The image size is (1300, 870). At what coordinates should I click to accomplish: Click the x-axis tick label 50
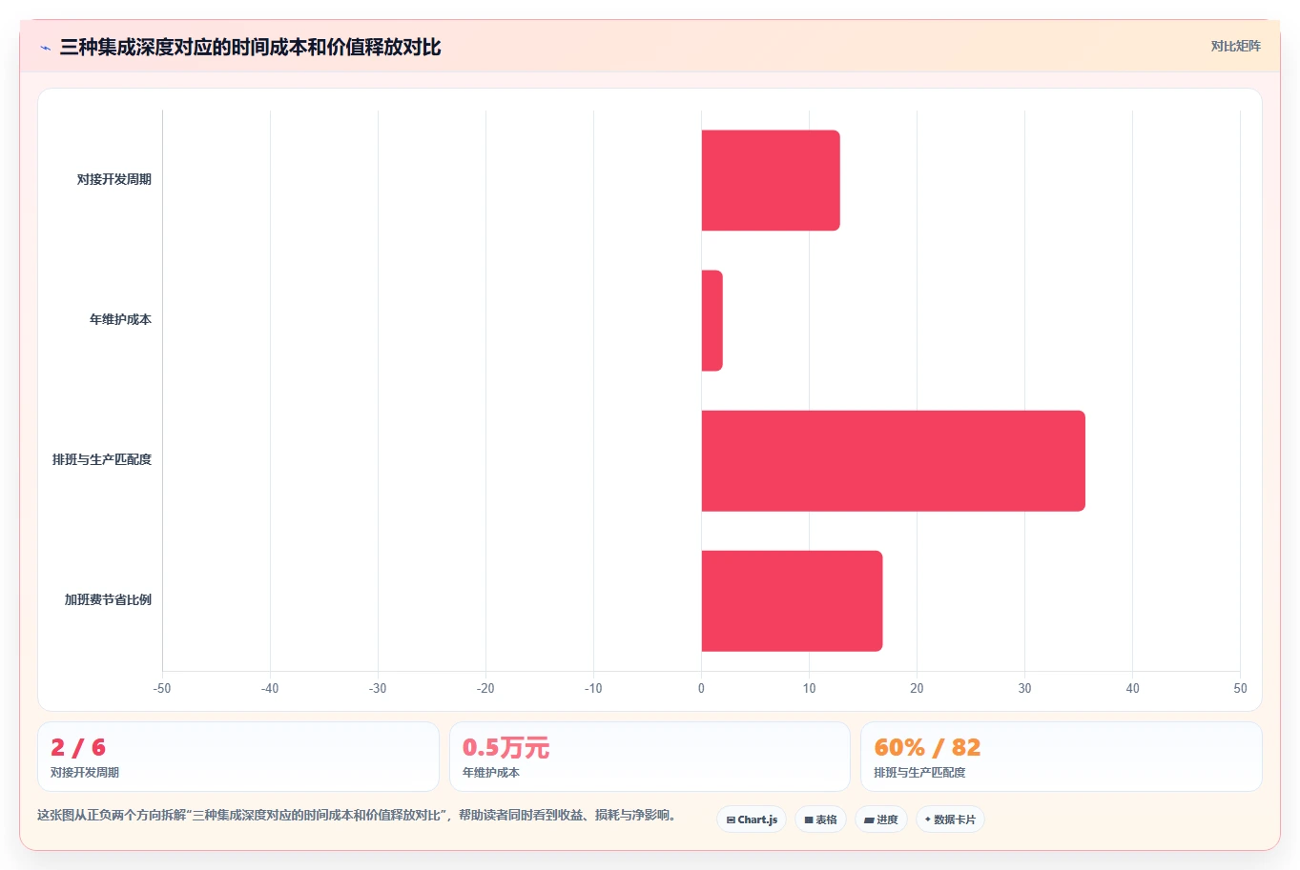coord(1240,688)
